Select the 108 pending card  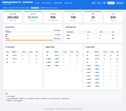coord(73,17)
